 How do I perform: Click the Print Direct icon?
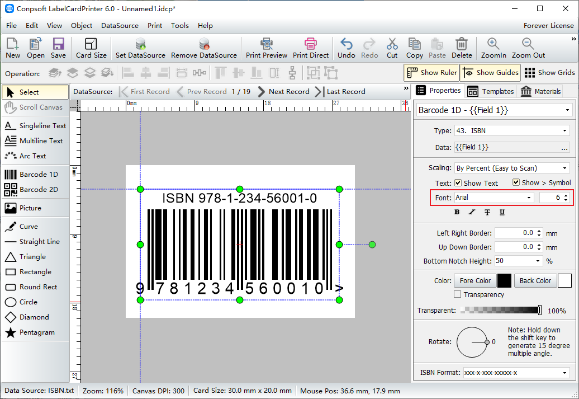pyautogui.click(x=311, y=48)
